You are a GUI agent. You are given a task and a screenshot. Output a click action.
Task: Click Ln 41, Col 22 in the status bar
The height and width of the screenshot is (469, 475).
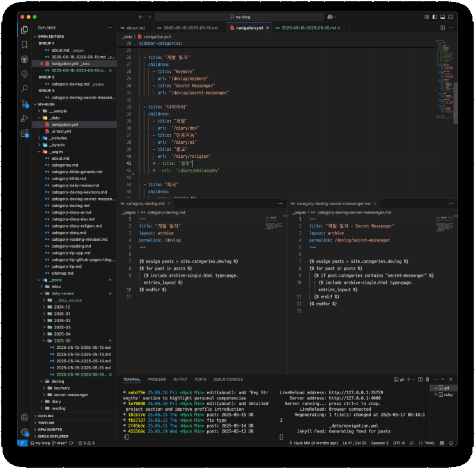(354, 443)
